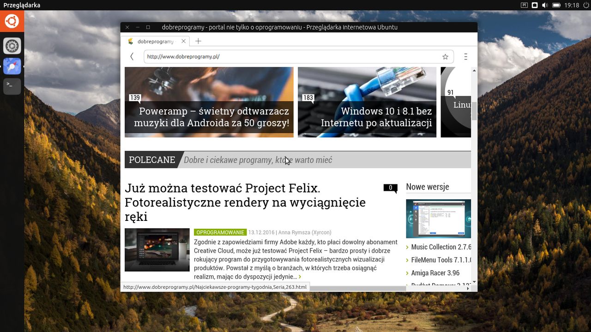Open the clock showing 19:18
The image size is (591, 332).
(572, 5)
